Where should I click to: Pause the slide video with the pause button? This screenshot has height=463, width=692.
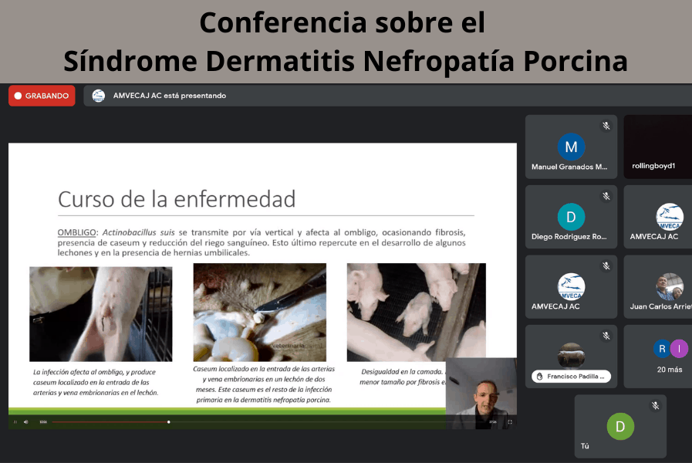[x=15, y=422]
